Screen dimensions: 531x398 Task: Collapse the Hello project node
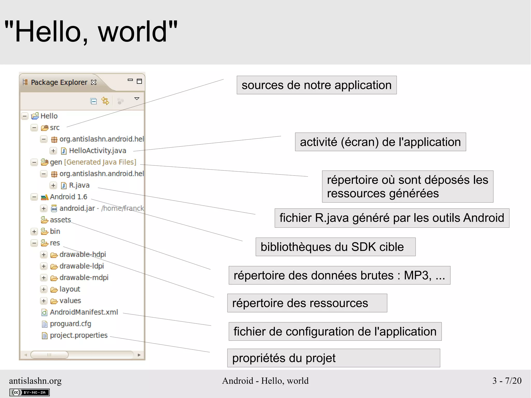coord(25,116)
